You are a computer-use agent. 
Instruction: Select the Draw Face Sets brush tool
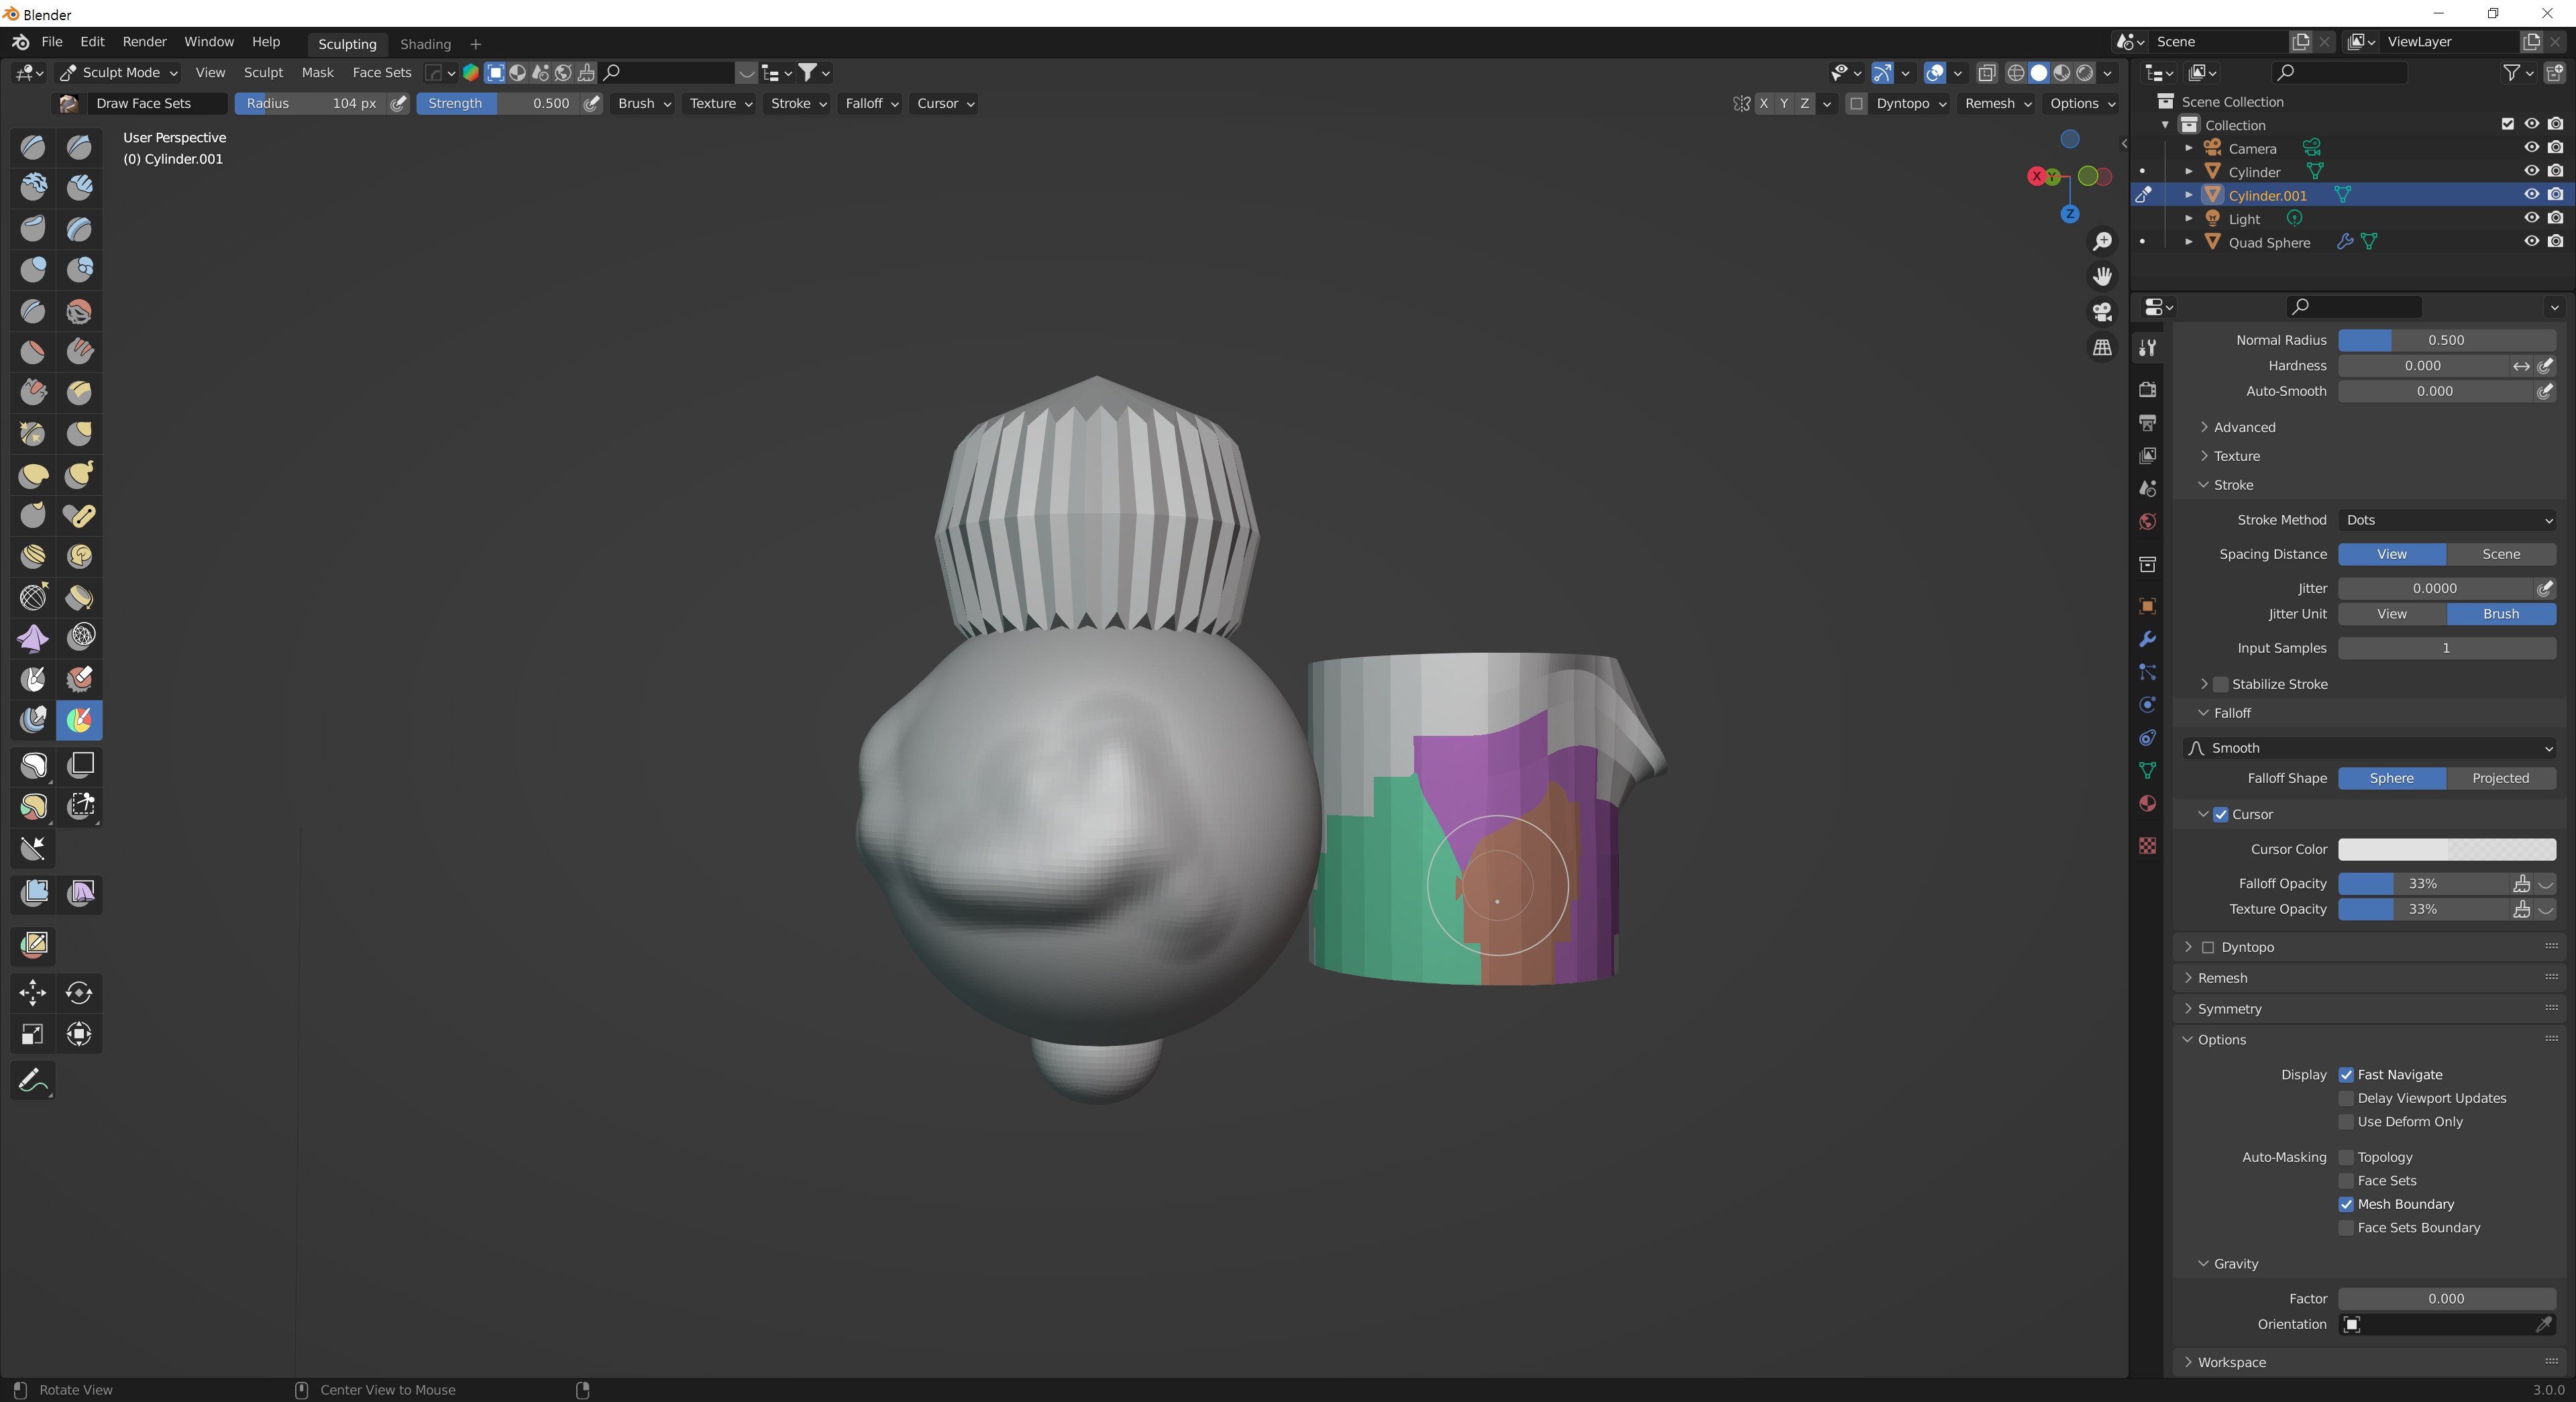coord(79,719)
